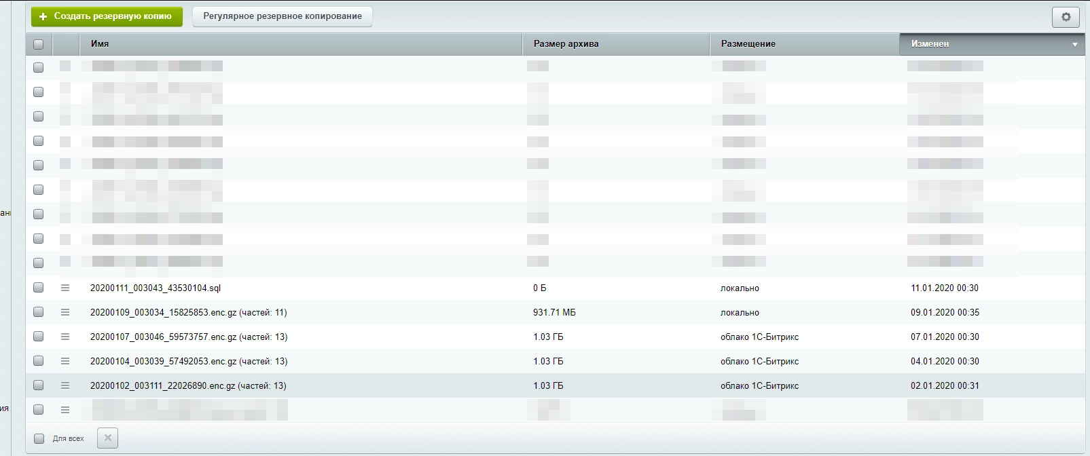Tick checkbox for 20200111_003043_43530104.sql backup

pos(39,288)
